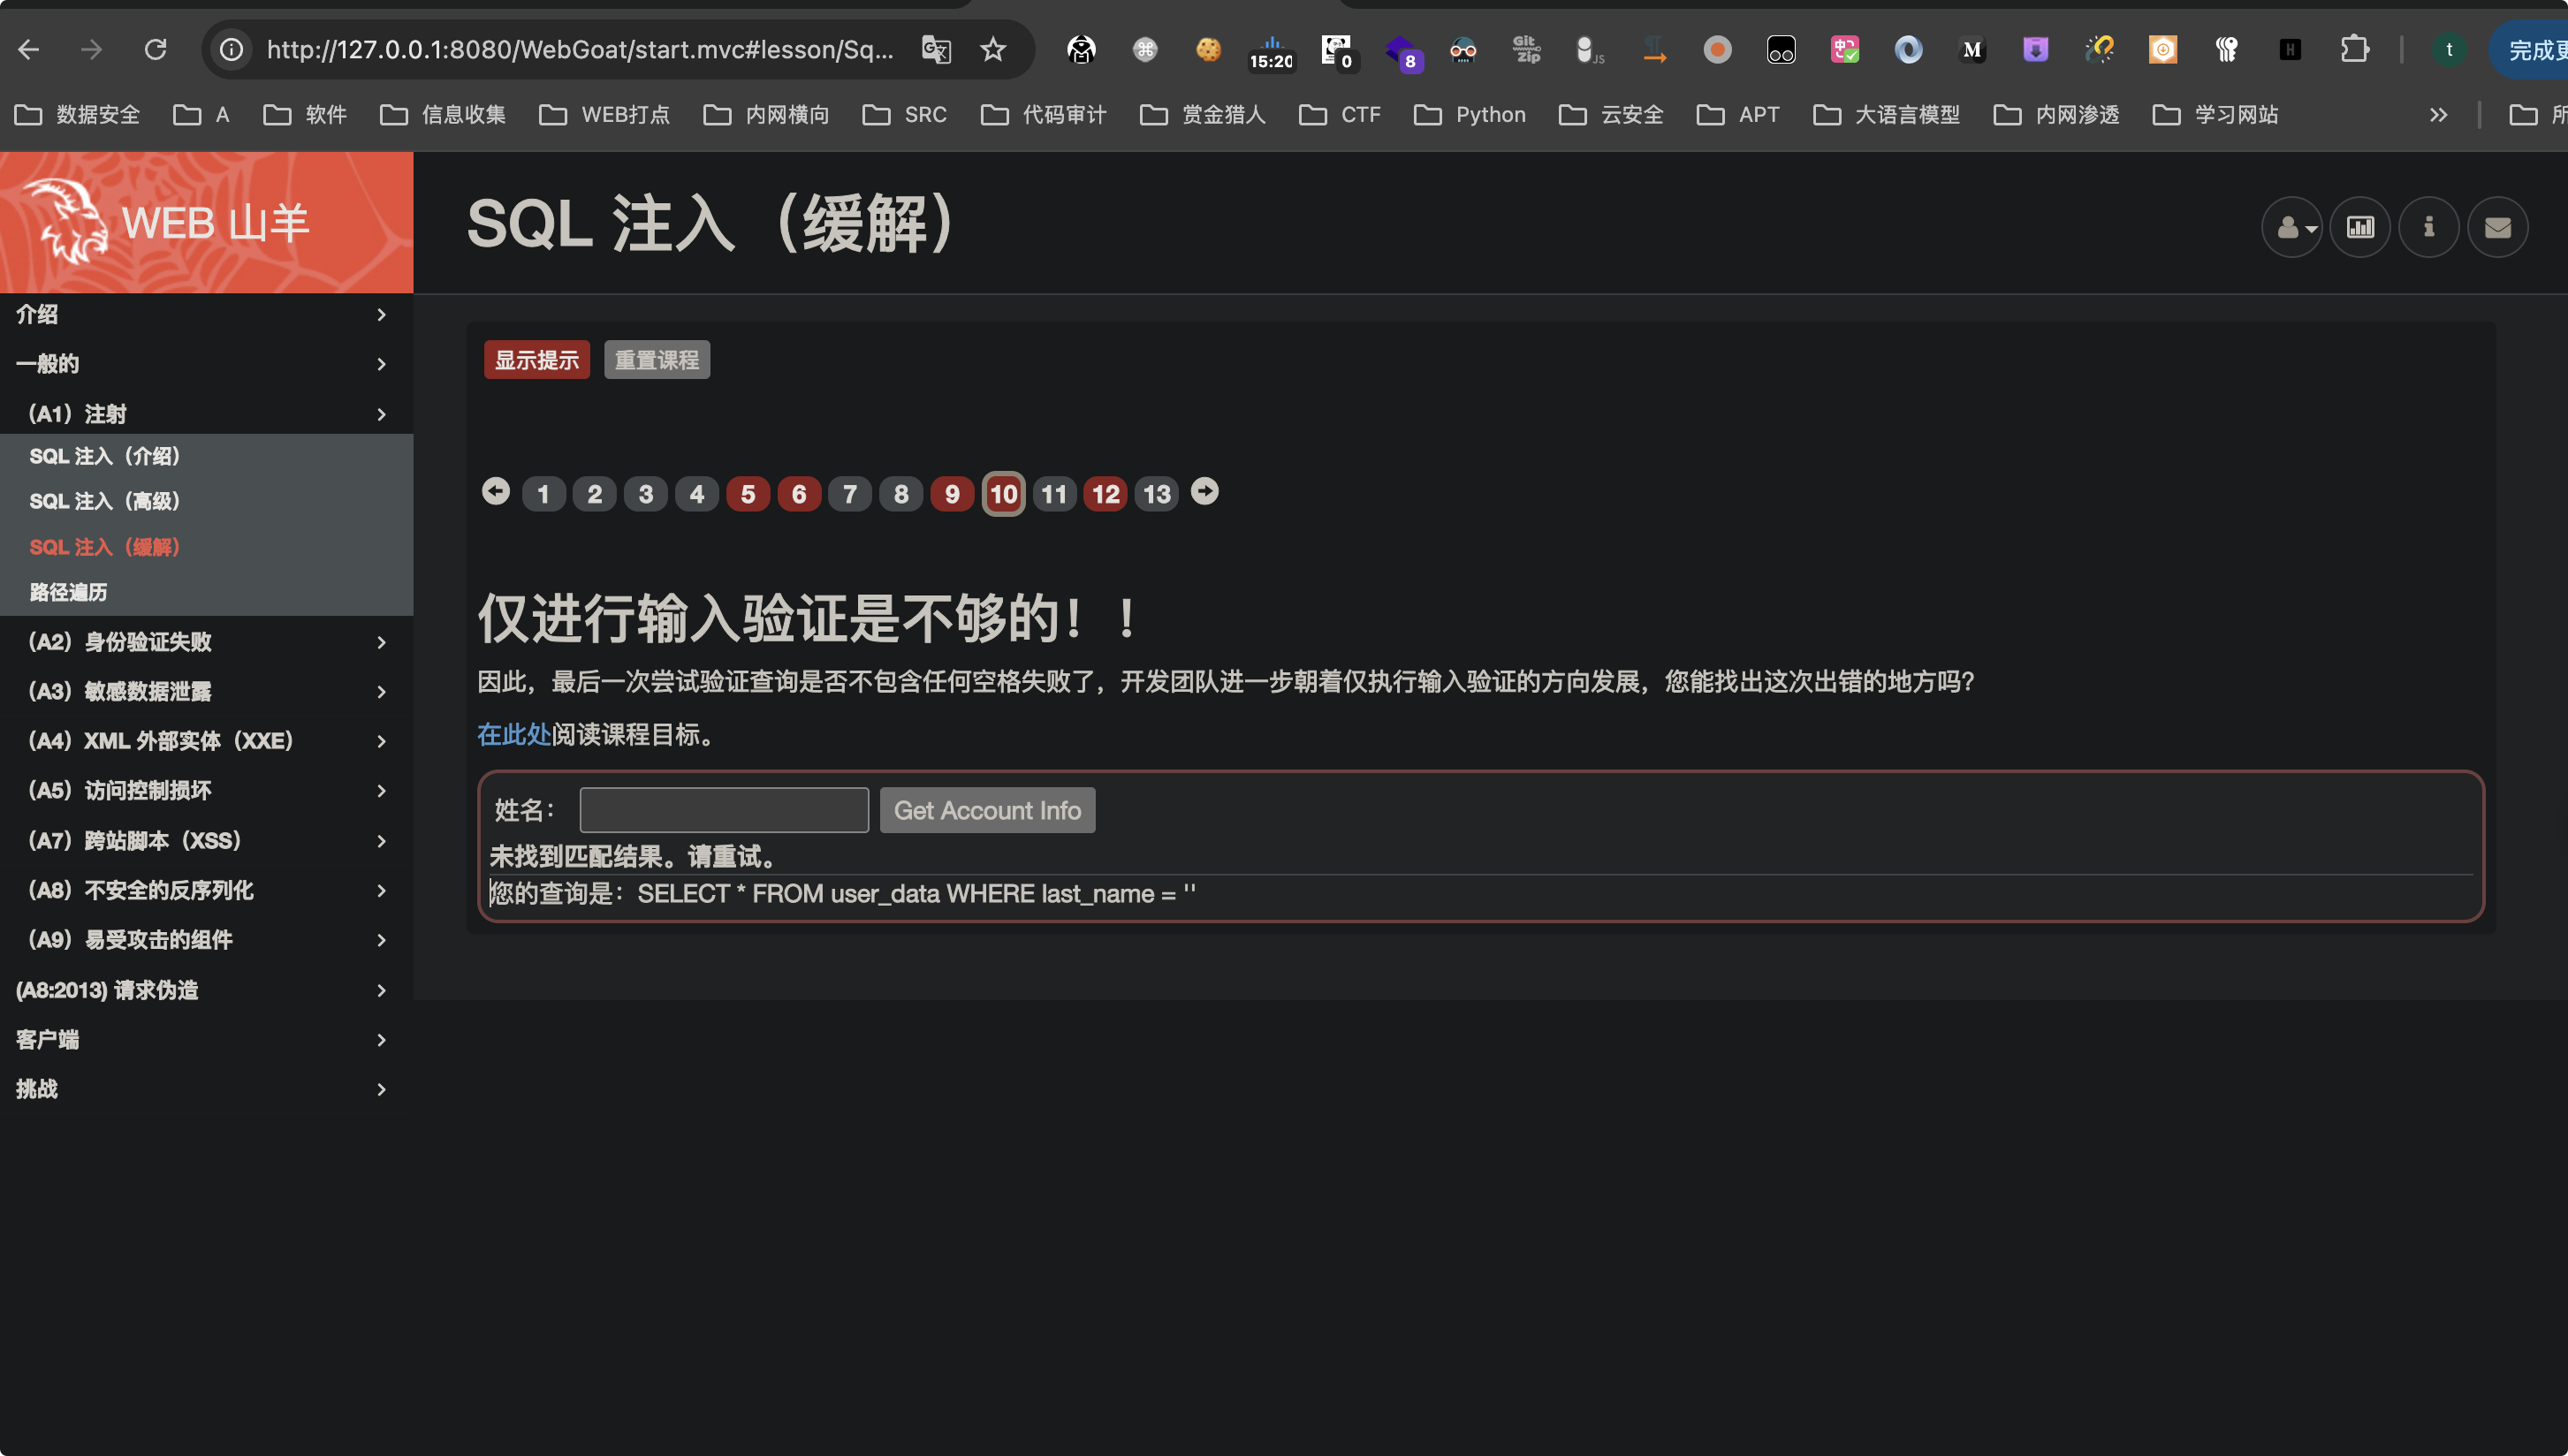
Task: Click the 重置课程 reset button
Action: coord(657,360)
